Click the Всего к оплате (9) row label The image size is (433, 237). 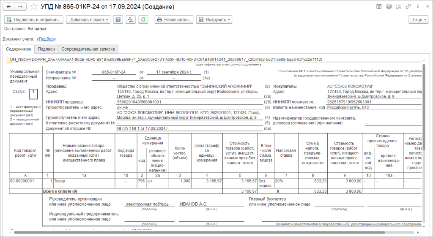60,191
